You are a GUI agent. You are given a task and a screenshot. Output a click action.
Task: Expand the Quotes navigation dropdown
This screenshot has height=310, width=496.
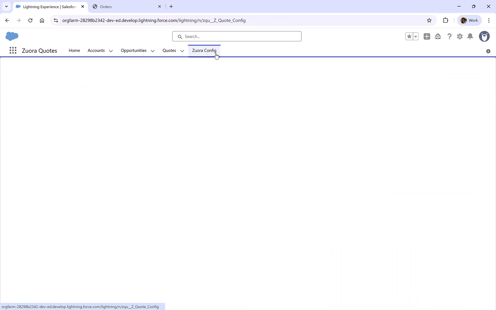182,51
